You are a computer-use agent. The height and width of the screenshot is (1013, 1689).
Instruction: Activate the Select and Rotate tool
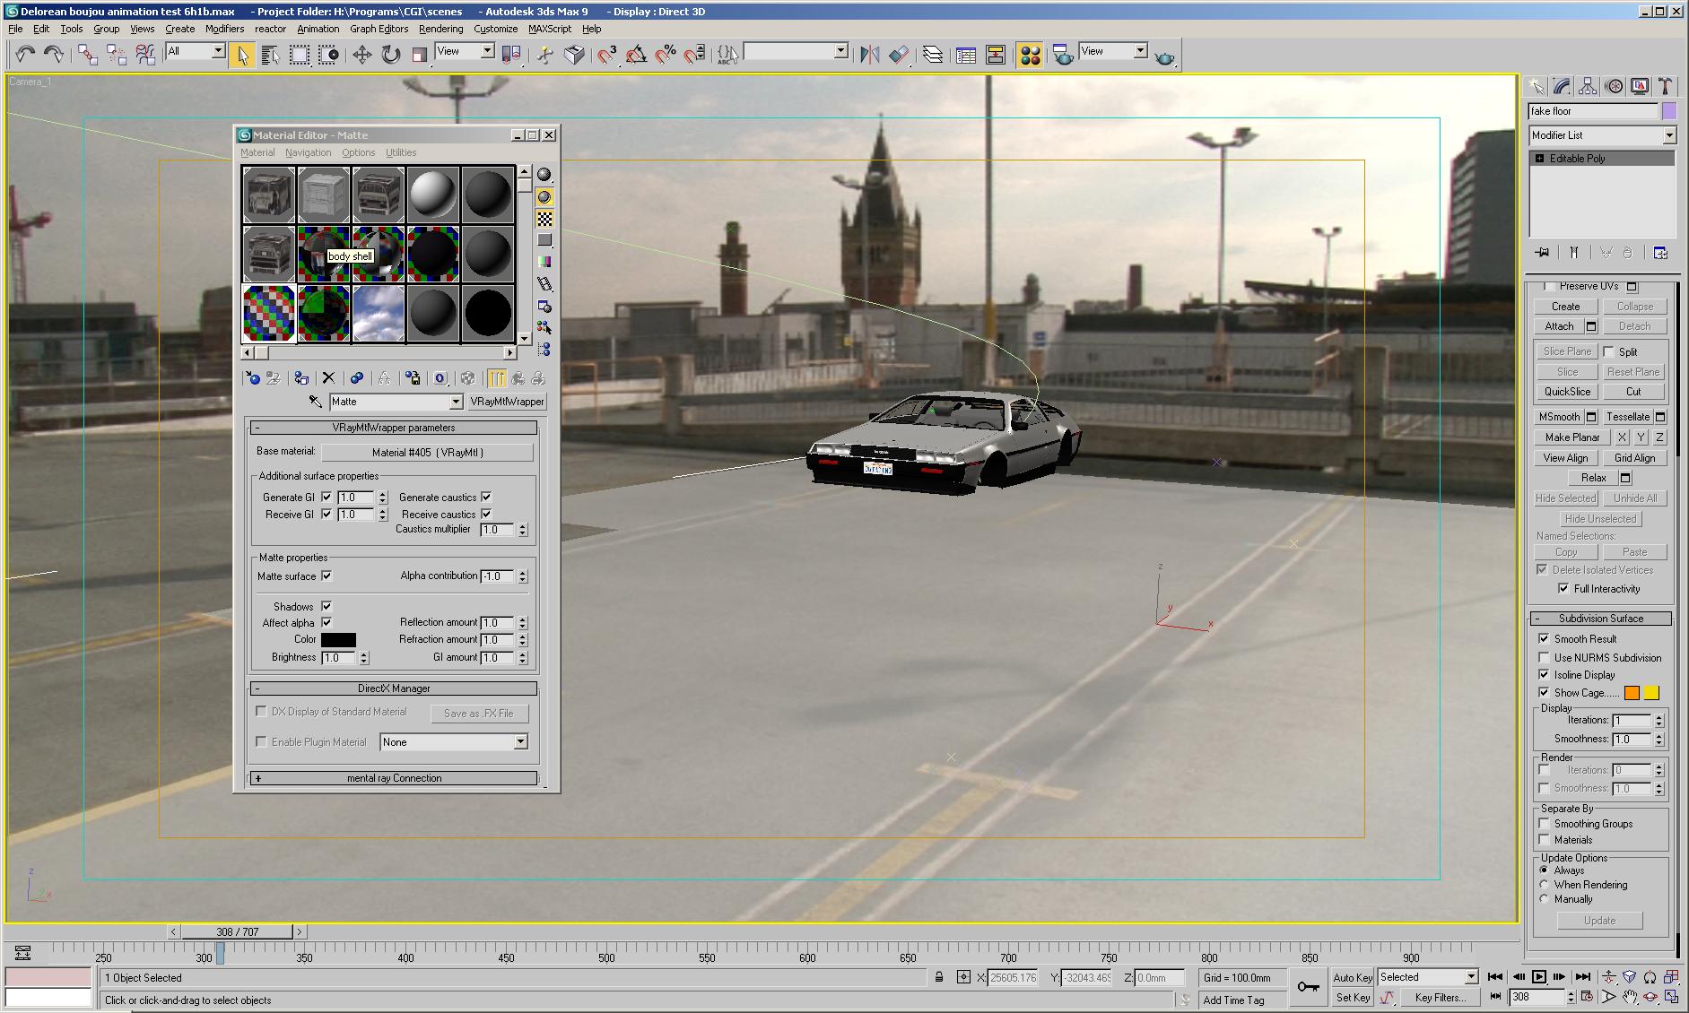[388, 54]
